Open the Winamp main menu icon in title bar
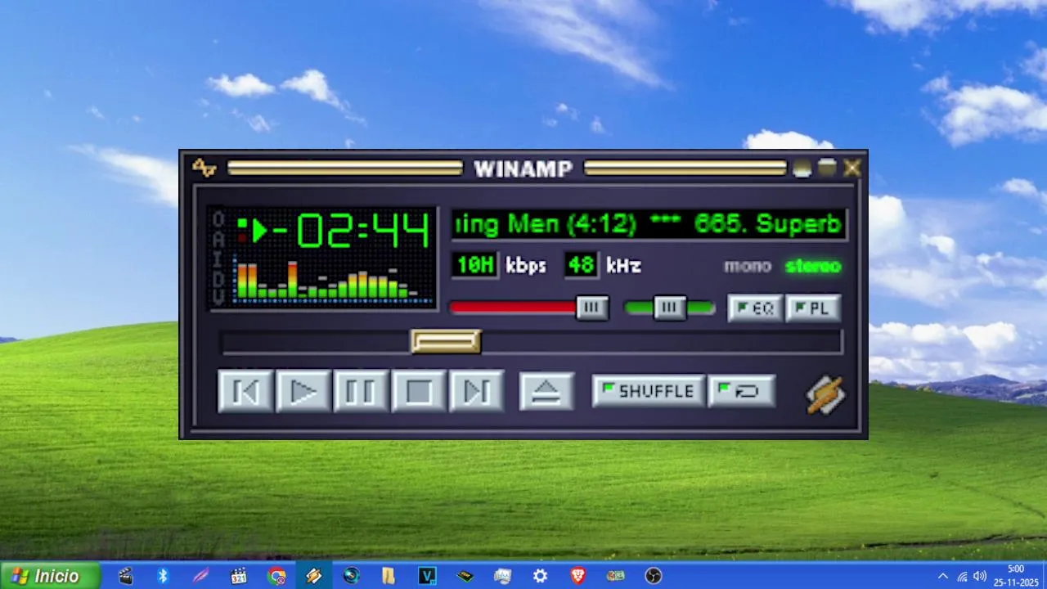This screenshot has height=589, width=1047. pos(204,168)
